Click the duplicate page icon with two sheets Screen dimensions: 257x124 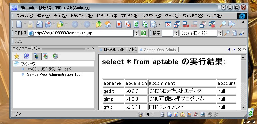coord(40,25)
